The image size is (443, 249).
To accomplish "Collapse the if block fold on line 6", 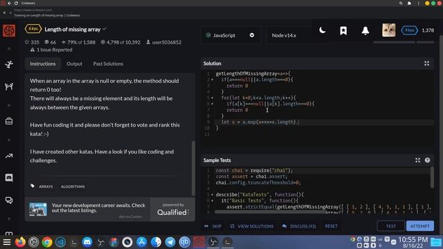I will pos(213,104).
